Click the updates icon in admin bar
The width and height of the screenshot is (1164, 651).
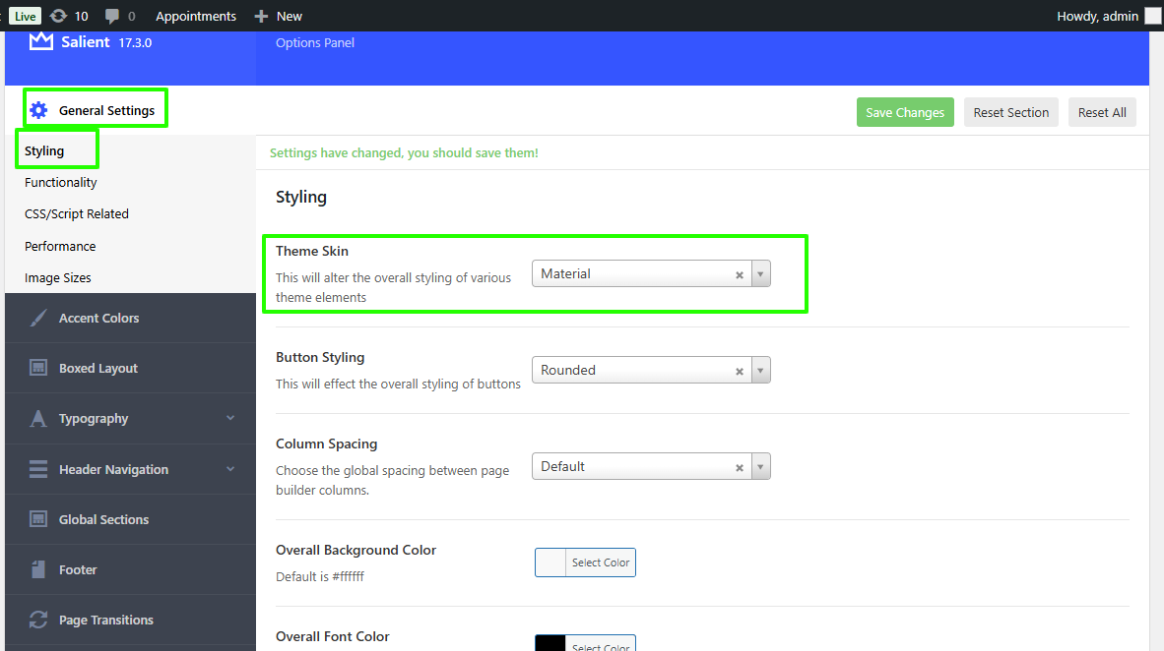(58, 16)
